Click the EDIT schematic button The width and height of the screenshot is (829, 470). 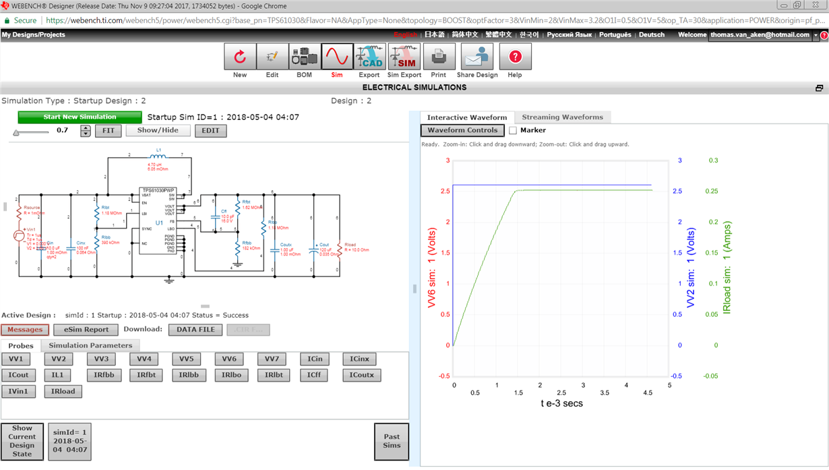tap(211, 131)
